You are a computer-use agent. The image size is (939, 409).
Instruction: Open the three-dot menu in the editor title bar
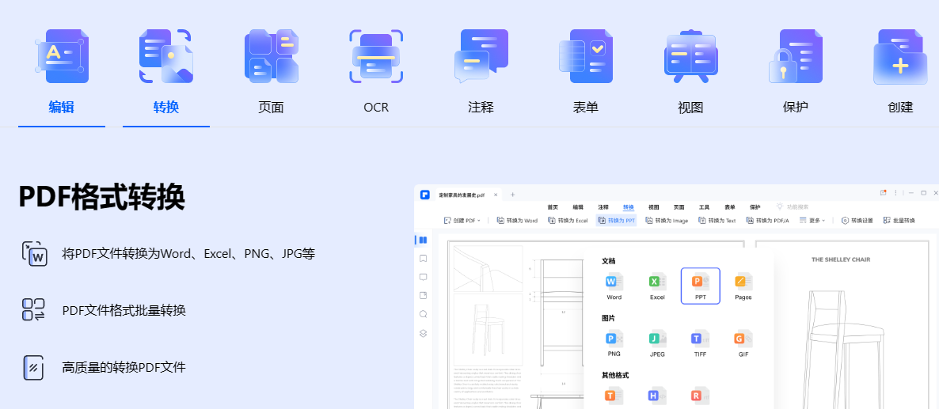(x=896, y=192)
